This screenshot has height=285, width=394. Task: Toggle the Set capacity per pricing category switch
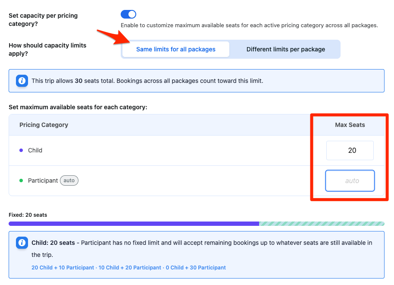[x=128, y=14]
